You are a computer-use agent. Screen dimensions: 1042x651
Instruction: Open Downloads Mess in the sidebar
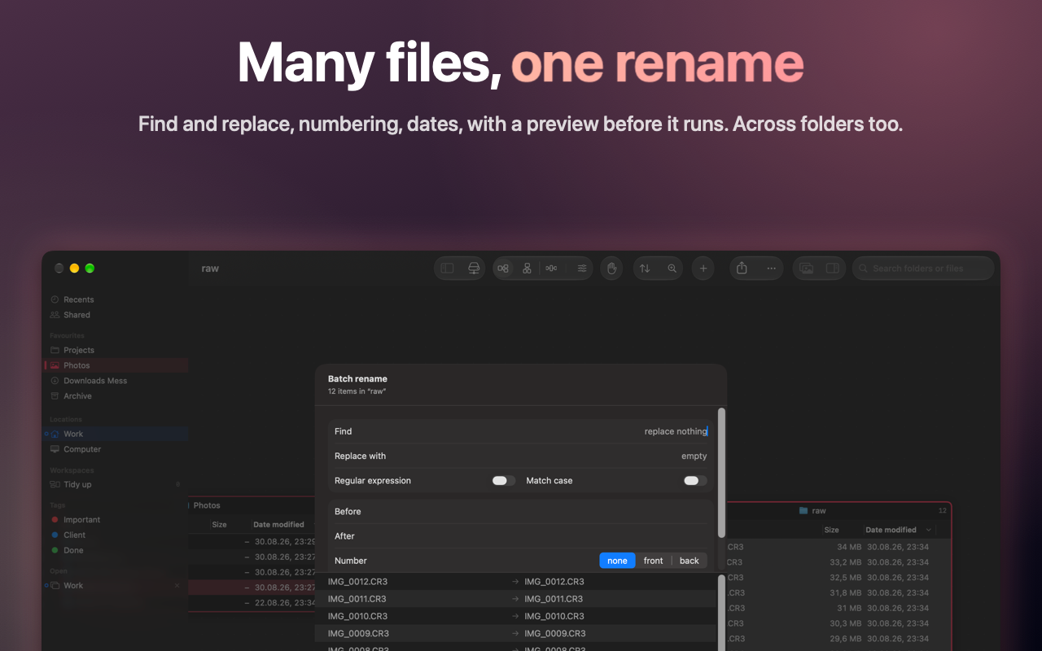[116, 381]
